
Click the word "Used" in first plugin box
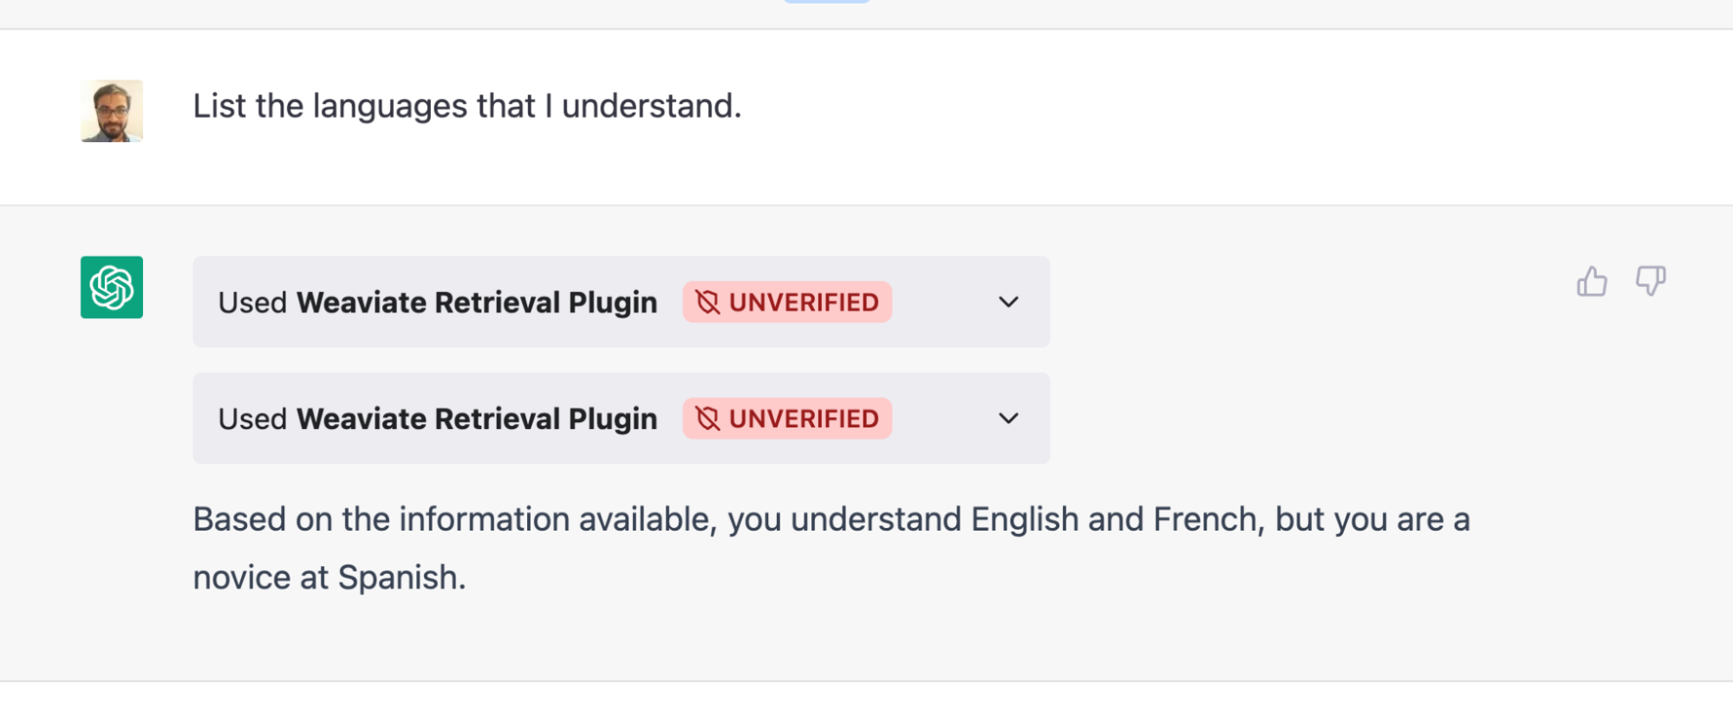[x=252, y=303]
